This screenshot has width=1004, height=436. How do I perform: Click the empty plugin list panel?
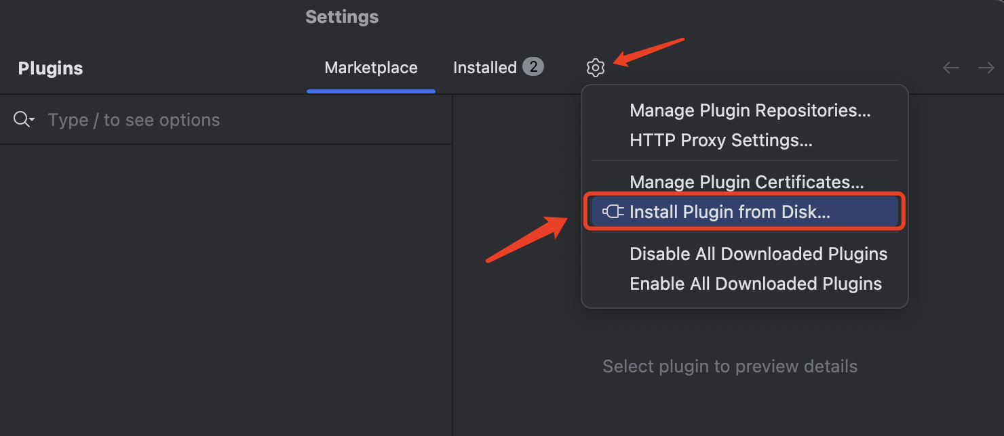[x=226, y=291]
